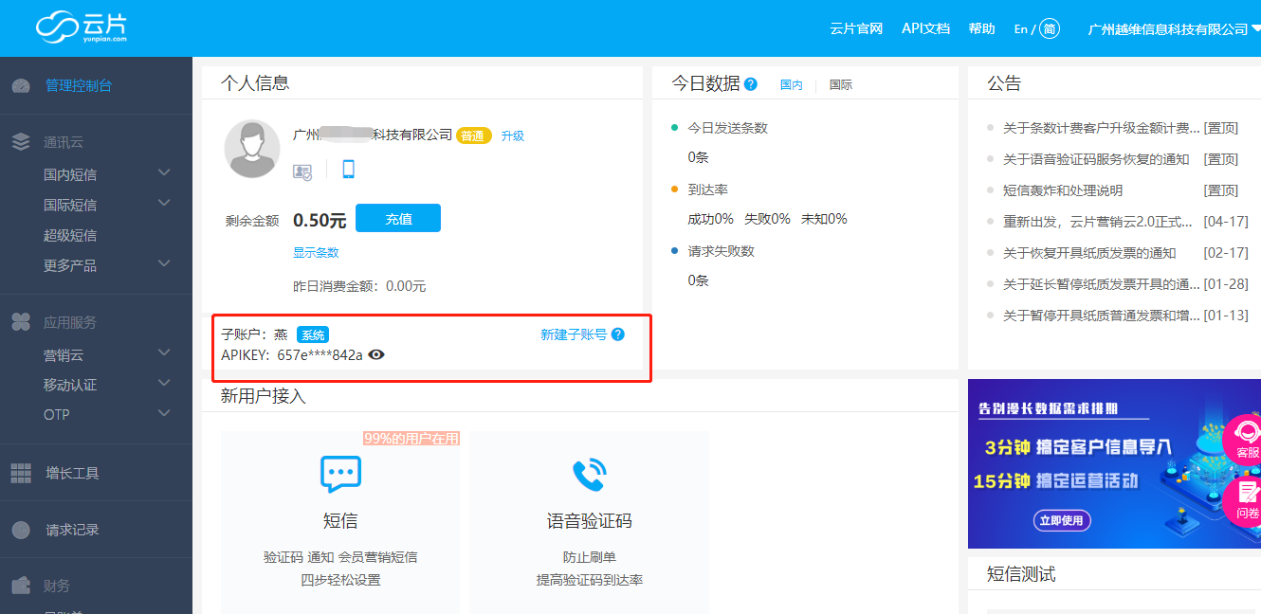Click the 升级 upgrade link
Viewport: 1261px width, 614px height.
pos(513,135)
